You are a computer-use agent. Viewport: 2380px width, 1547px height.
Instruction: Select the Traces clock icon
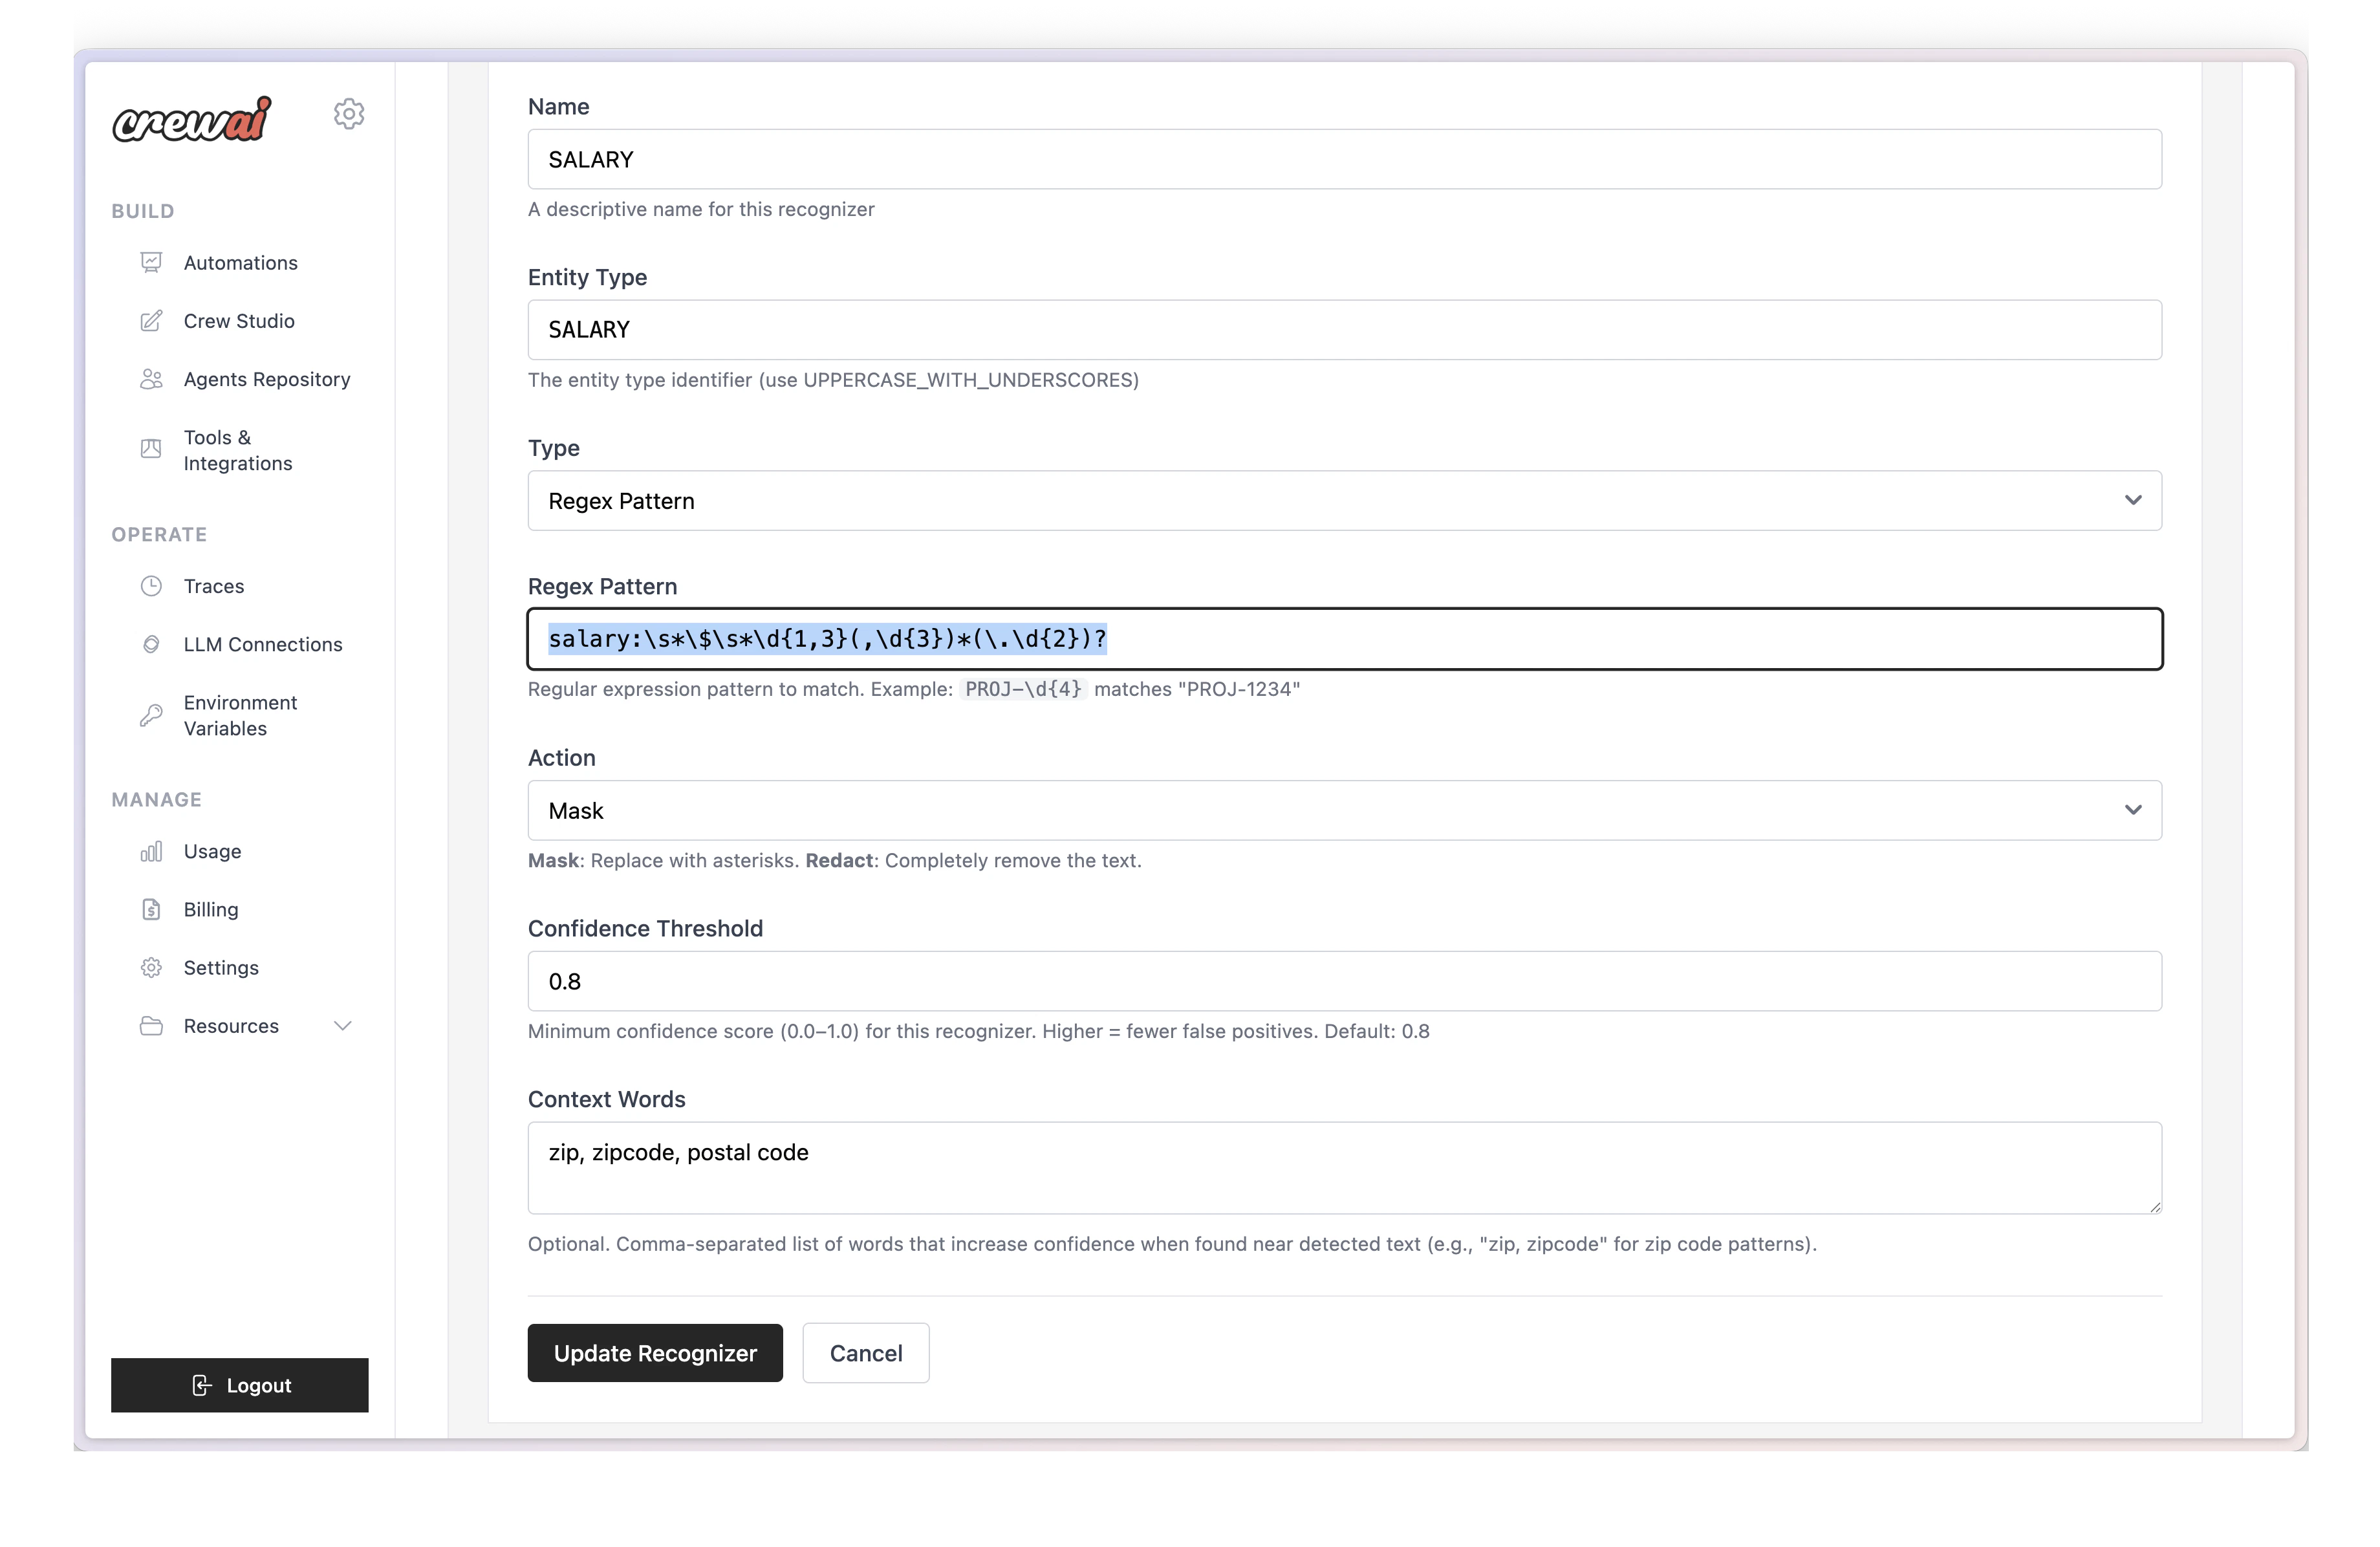coord(151,586)
